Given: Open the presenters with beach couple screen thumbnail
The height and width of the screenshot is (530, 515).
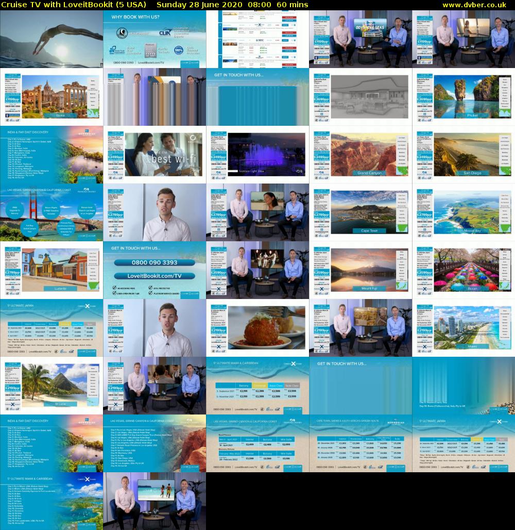Looking at the screenshot, I should pos(154,501).
